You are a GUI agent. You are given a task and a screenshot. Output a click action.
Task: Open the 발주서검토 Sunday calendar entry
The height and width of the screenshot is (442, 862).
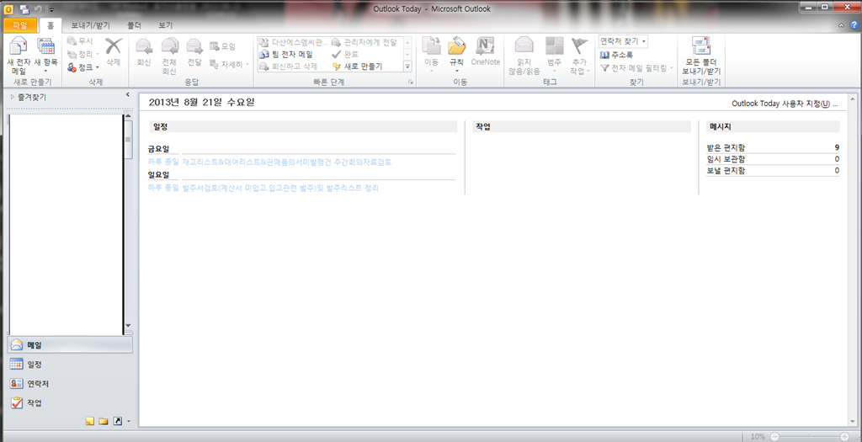(x=280, y=188)
